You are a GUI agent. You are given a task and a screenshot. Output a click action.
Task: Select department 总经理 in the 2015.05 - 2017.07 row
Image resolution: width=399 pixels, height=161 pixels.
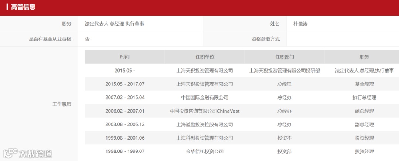coord(284,84)
